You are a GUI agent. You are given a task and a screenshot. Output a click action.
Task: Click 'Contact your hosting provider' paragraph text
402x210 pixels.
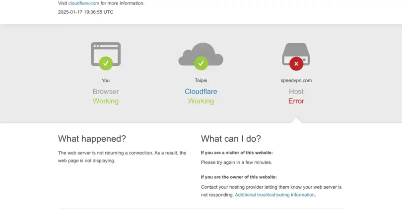click(x=271, y=191)
